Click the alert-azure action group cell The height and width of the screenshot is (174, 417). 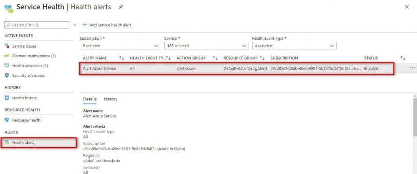point(186,68)
